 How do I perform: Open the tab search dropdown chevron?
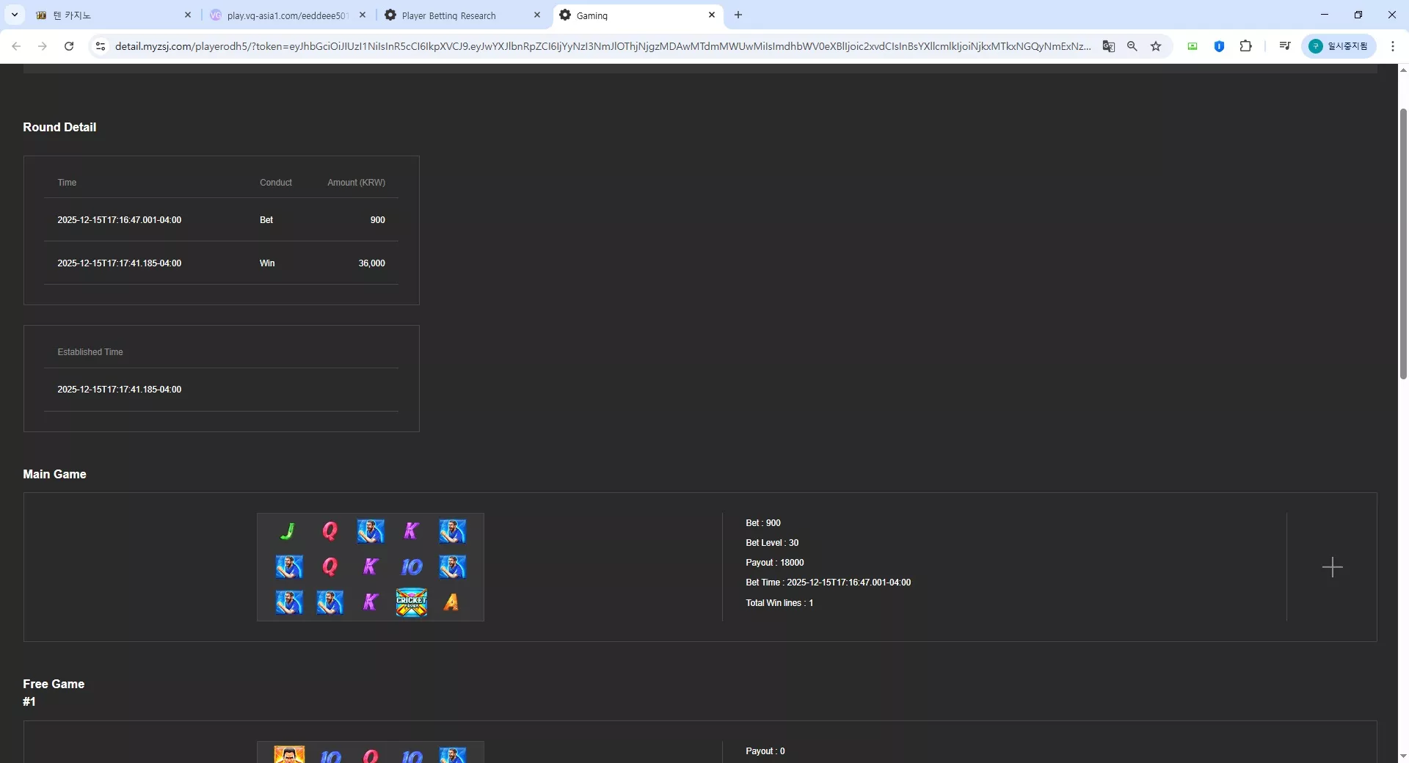(x=15, y=15)
